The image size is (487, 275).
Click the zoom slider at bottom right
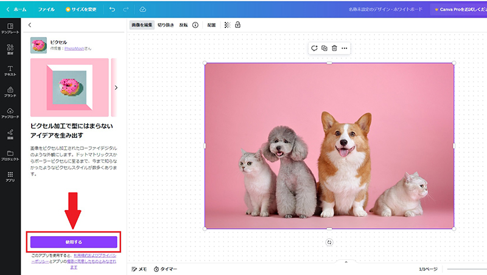point(467,269)
